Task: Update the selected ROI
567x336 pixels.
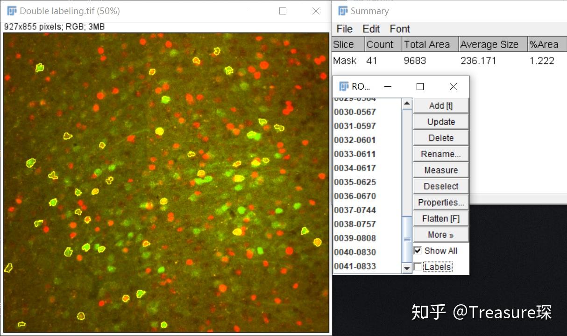Action: coord(440,121)
